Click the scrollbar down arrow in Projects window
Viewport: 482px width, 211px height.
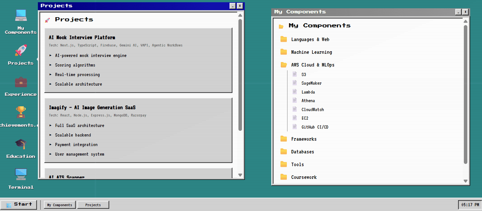click(x=240, y=174)
